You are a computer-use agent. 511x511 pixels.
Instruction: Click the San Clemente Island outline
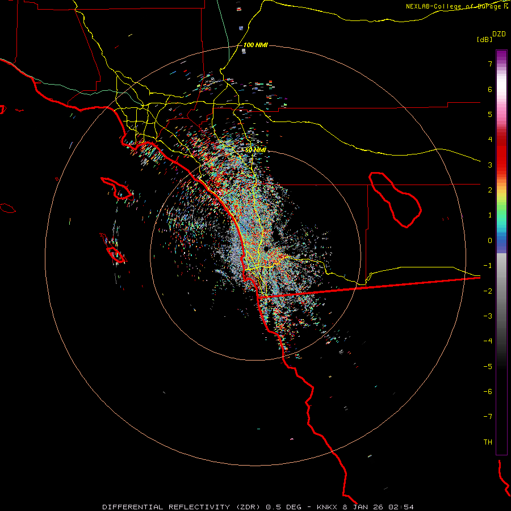(x=116, y=255)
